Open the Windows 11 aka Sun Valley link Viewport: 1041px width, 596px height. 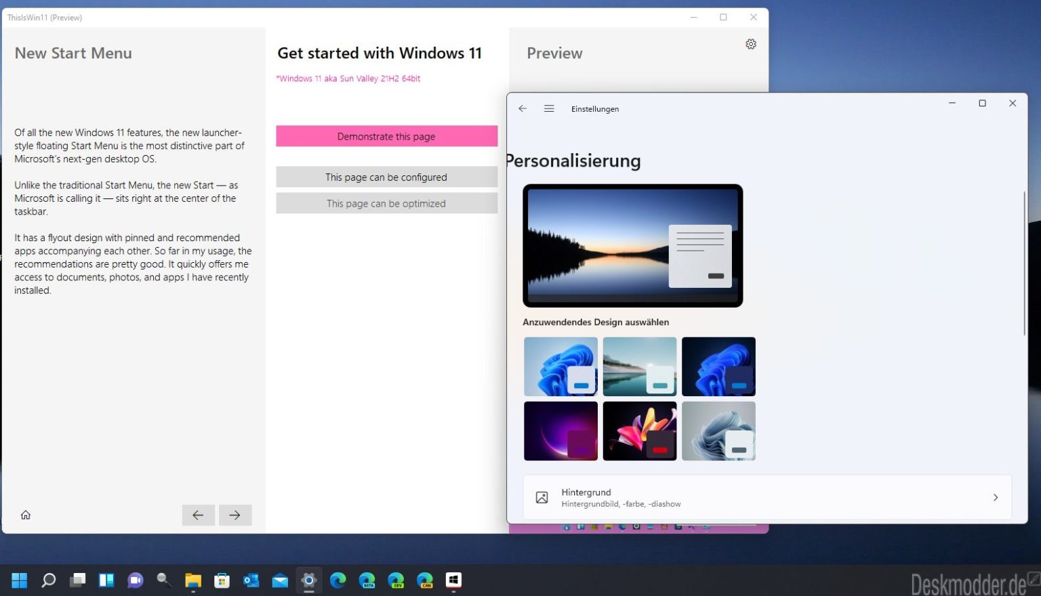coord(348,78)
